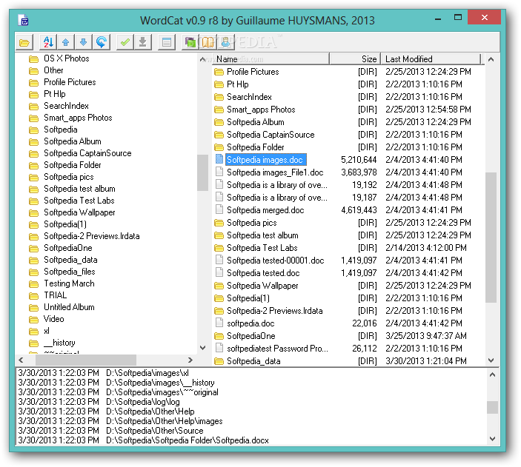This screenshot has width=521, height=467.
Task: Click the file icon beside softpedia.doc
Action: coord(219,323)
